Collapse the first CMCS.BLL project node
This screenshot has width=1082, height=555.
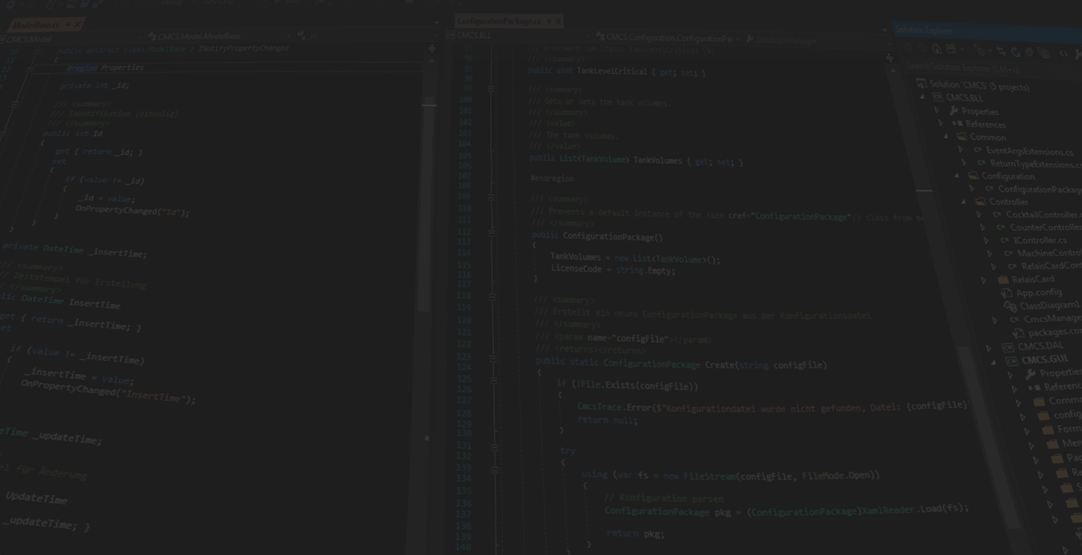tap(923, 97)
